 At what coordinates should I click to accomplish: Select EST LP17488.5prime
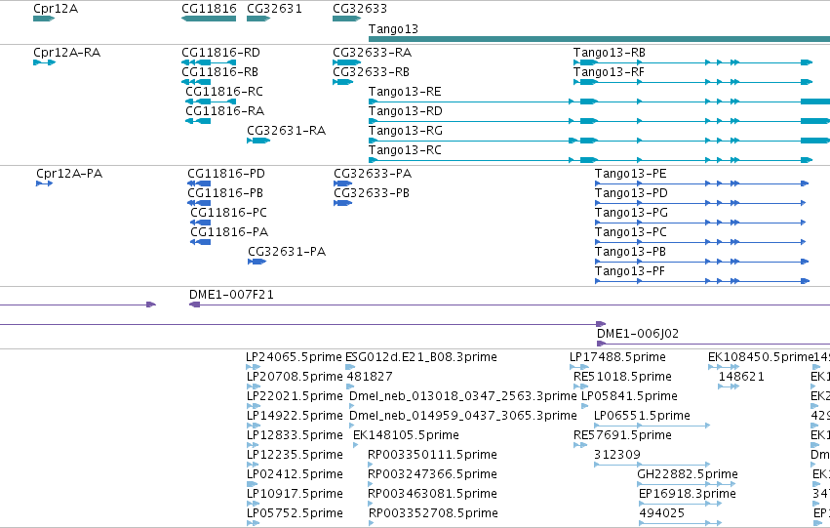617,357
